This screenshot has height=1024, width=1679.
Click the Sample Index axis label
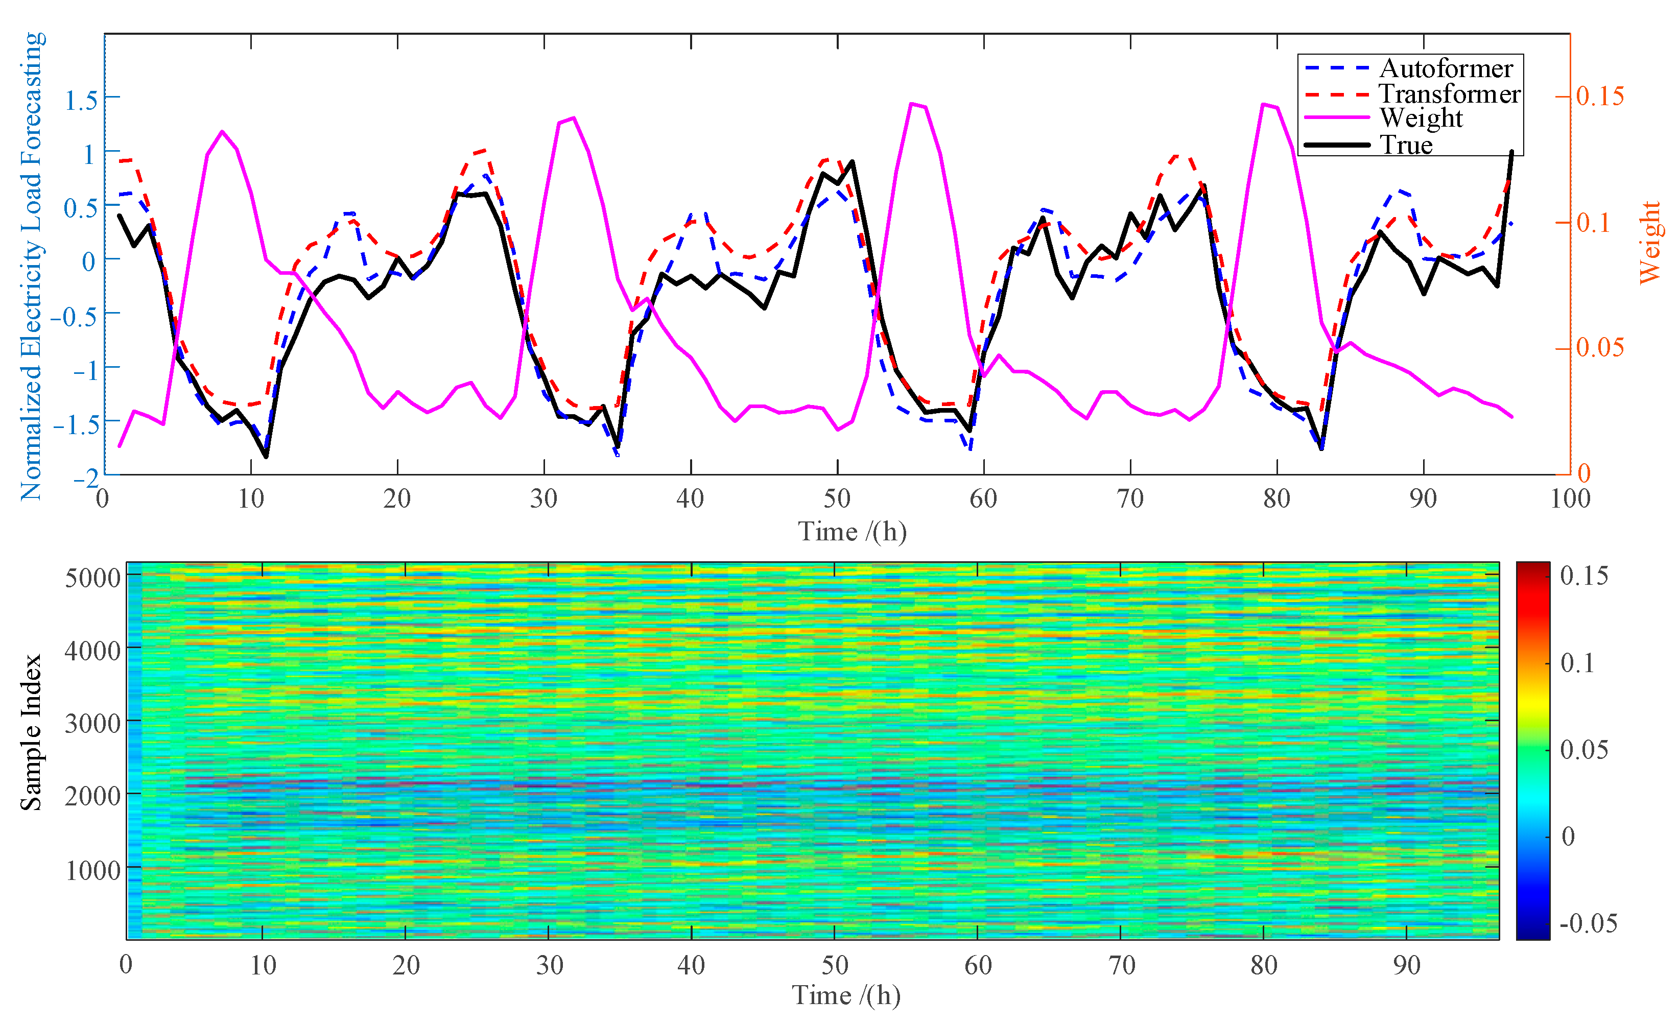31,732
